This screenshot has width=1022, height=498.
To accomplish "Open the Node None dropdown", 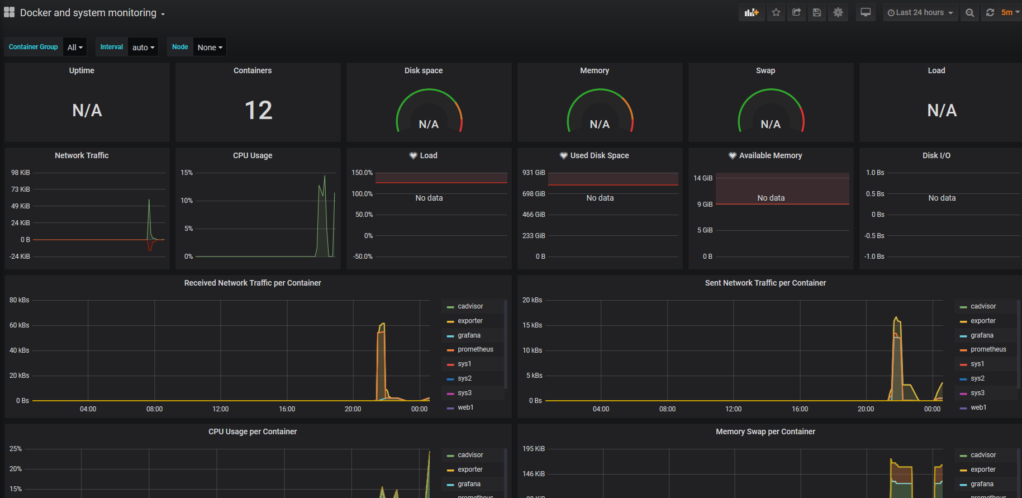I will pos(210,47).
